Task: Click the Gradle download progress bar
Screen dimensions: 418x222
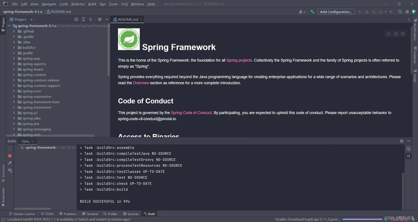Action: click(362, 219)
